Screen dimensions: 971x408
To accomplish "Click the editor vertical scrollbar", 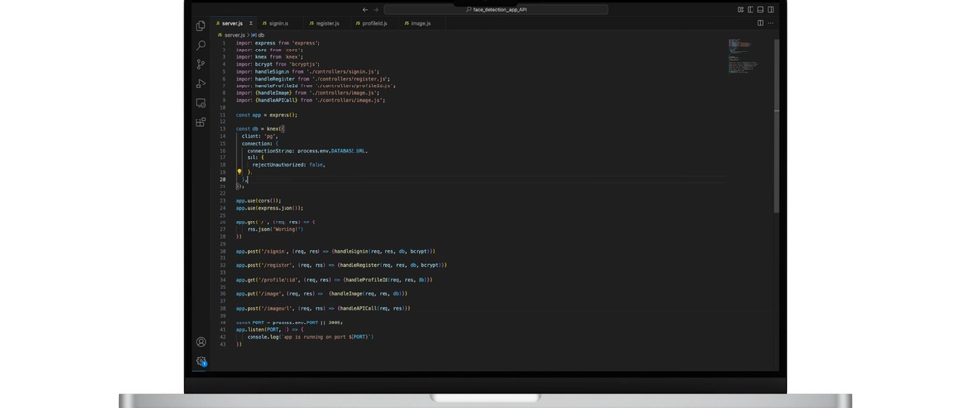I will pos(776,125).
